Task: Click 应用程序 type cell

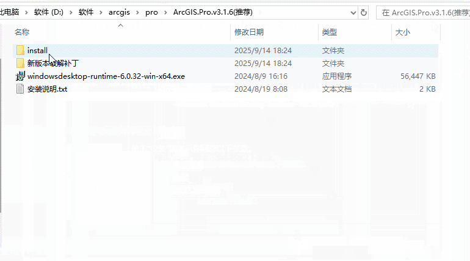Action: pos(337,76)
